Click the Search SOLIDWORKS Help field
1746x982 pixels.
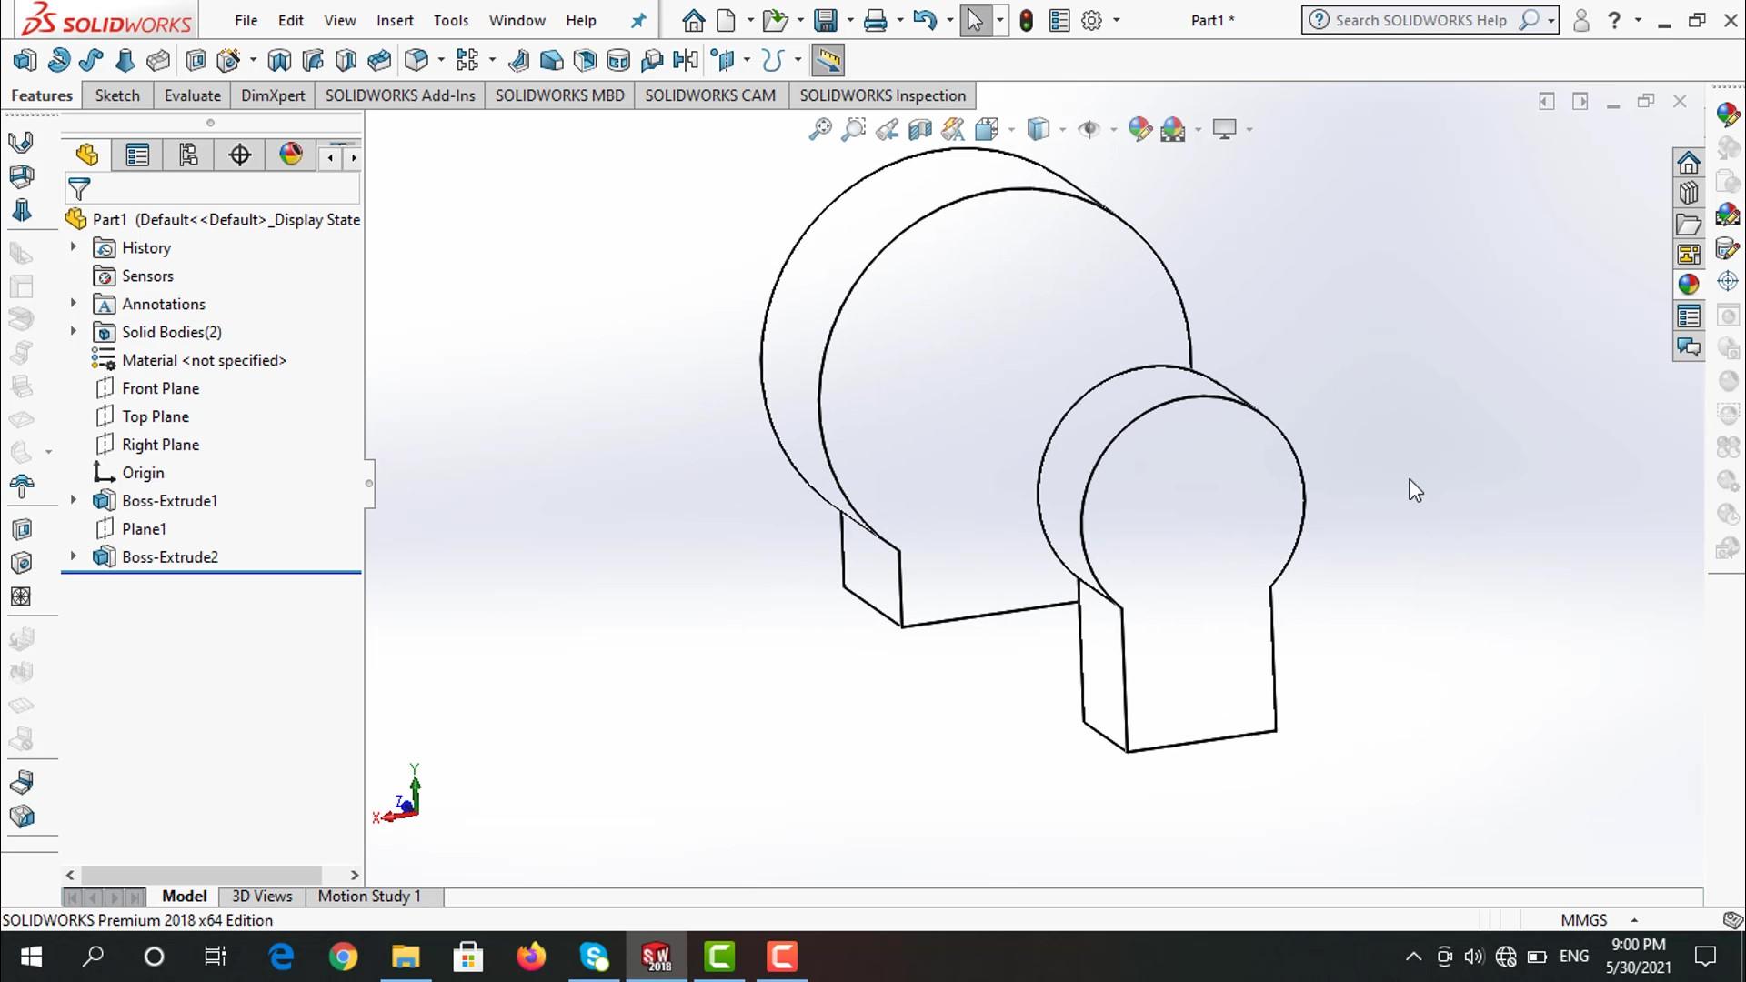[x=1420, y=20]
